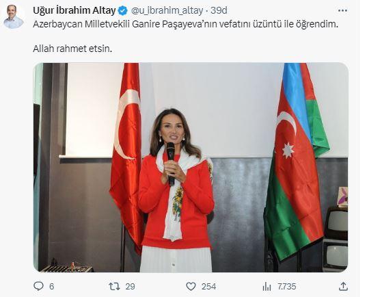Enlarge the attached tweet photo

pyautogui.click(x=191, y=168)
